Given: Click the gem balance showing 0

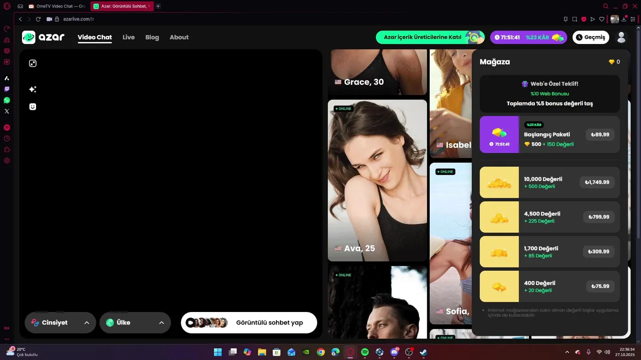Looking at the screenshot, I should coord(614,62).
